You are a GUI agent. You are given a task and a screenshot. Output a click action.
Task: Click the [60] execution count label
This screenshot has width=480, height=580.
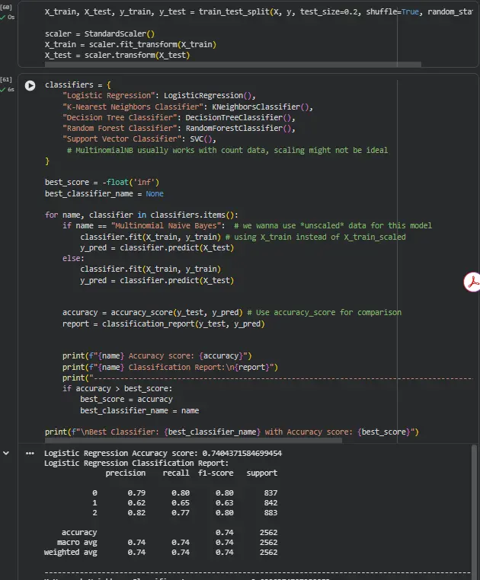pos(6,7)
